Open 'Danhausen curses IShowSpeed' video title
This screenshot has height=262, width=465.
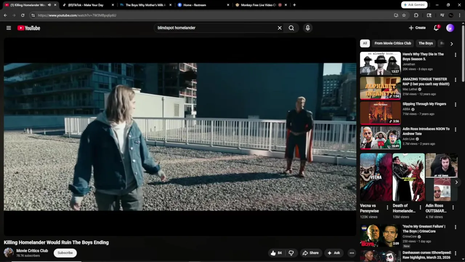[427, 255]
